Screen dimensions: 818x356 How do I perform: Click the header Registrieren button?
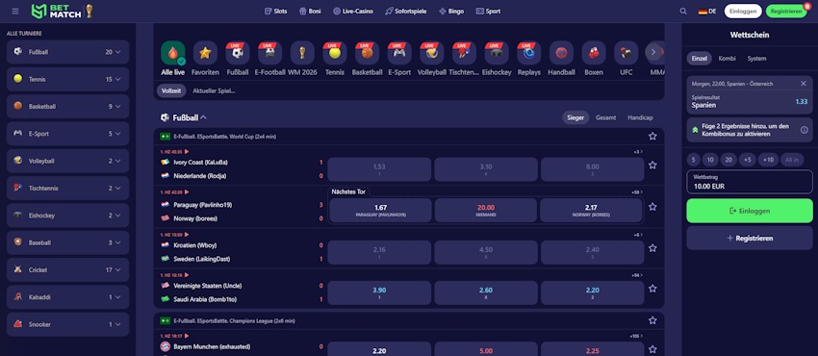click(x=786, y=11)
